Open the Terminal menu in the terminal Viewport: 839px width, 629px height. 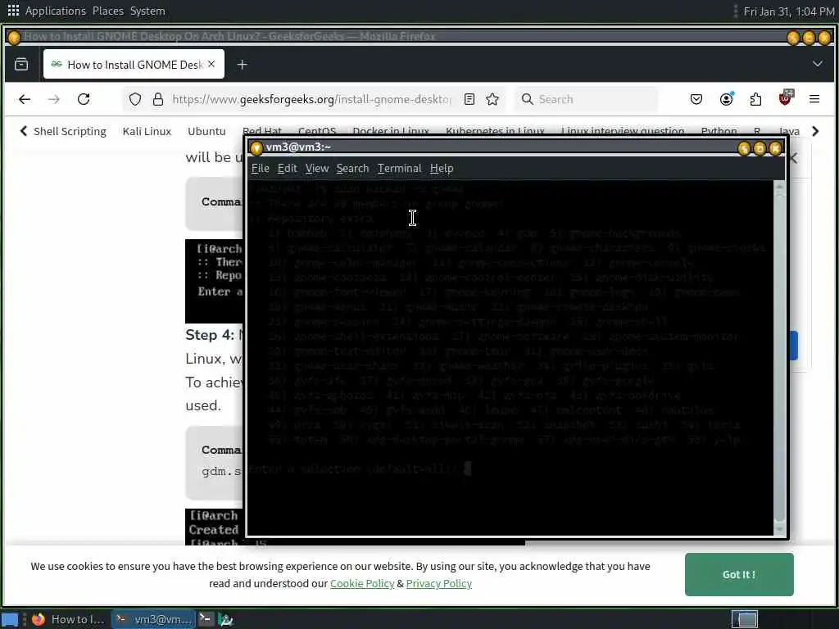tap(399, 168)
